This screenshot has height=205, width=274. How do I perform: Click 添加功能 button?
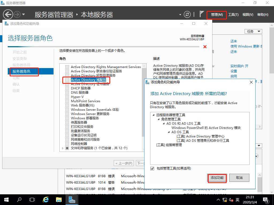[217, 178]
